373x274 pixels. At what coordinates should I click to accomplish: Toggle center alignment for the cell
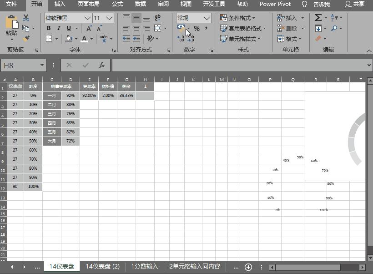(136, 28)
